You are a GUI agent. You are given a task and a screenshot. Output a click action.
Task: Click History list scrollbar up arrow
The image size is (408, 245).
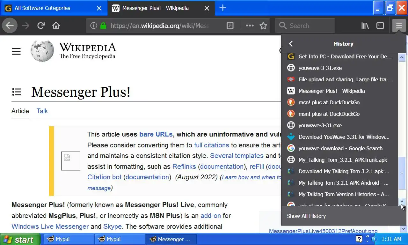point(402,57)
